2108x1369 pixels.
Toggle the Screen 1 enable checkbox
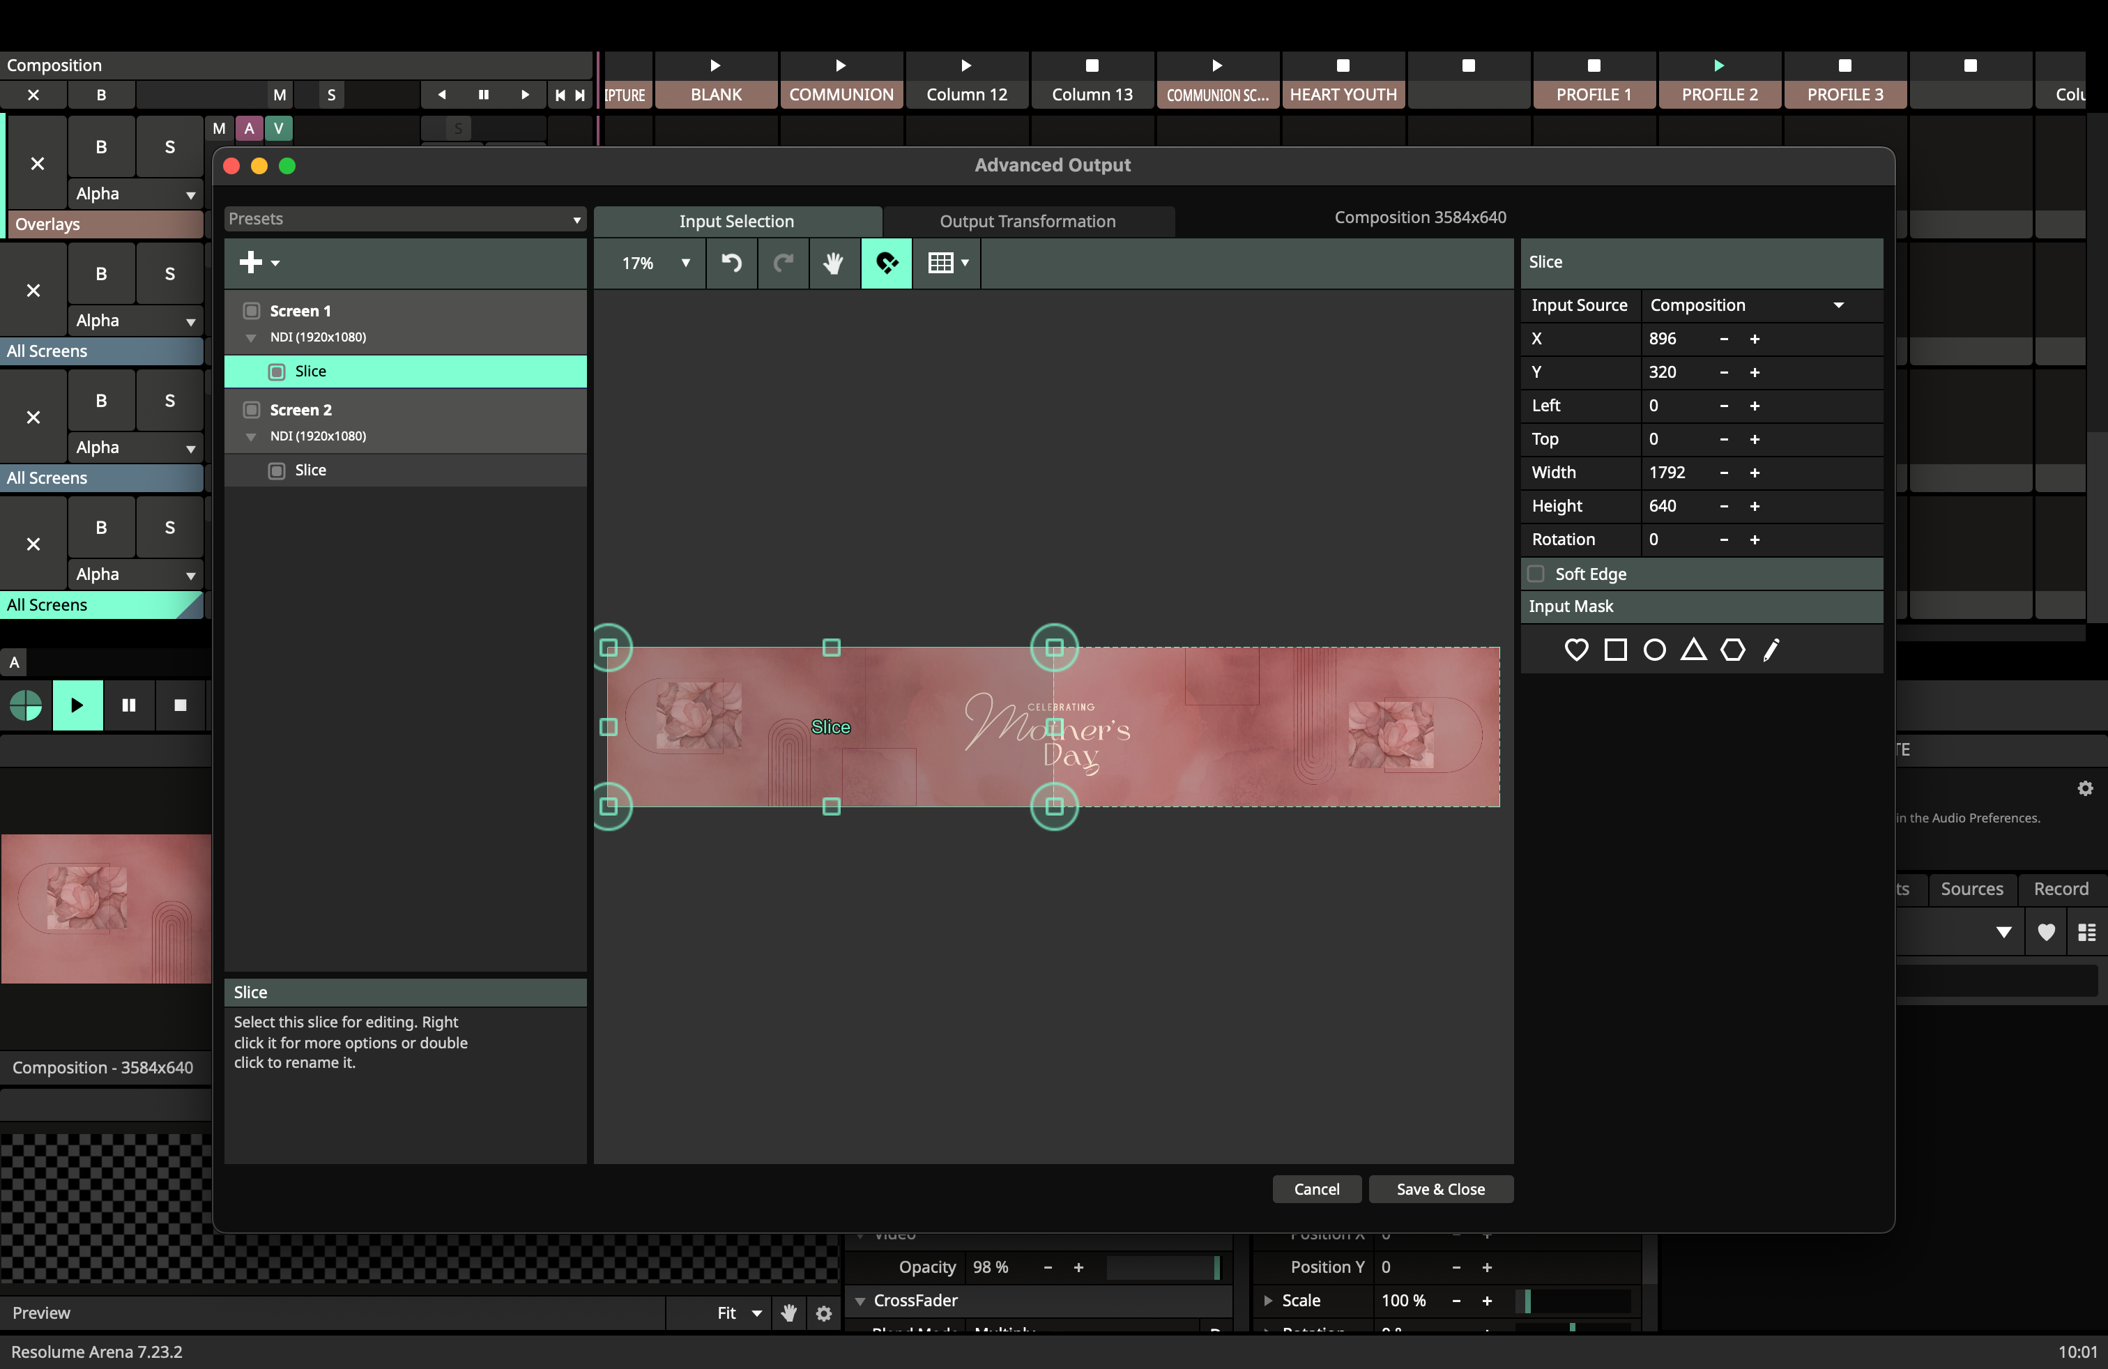click(x=252, y=311)
